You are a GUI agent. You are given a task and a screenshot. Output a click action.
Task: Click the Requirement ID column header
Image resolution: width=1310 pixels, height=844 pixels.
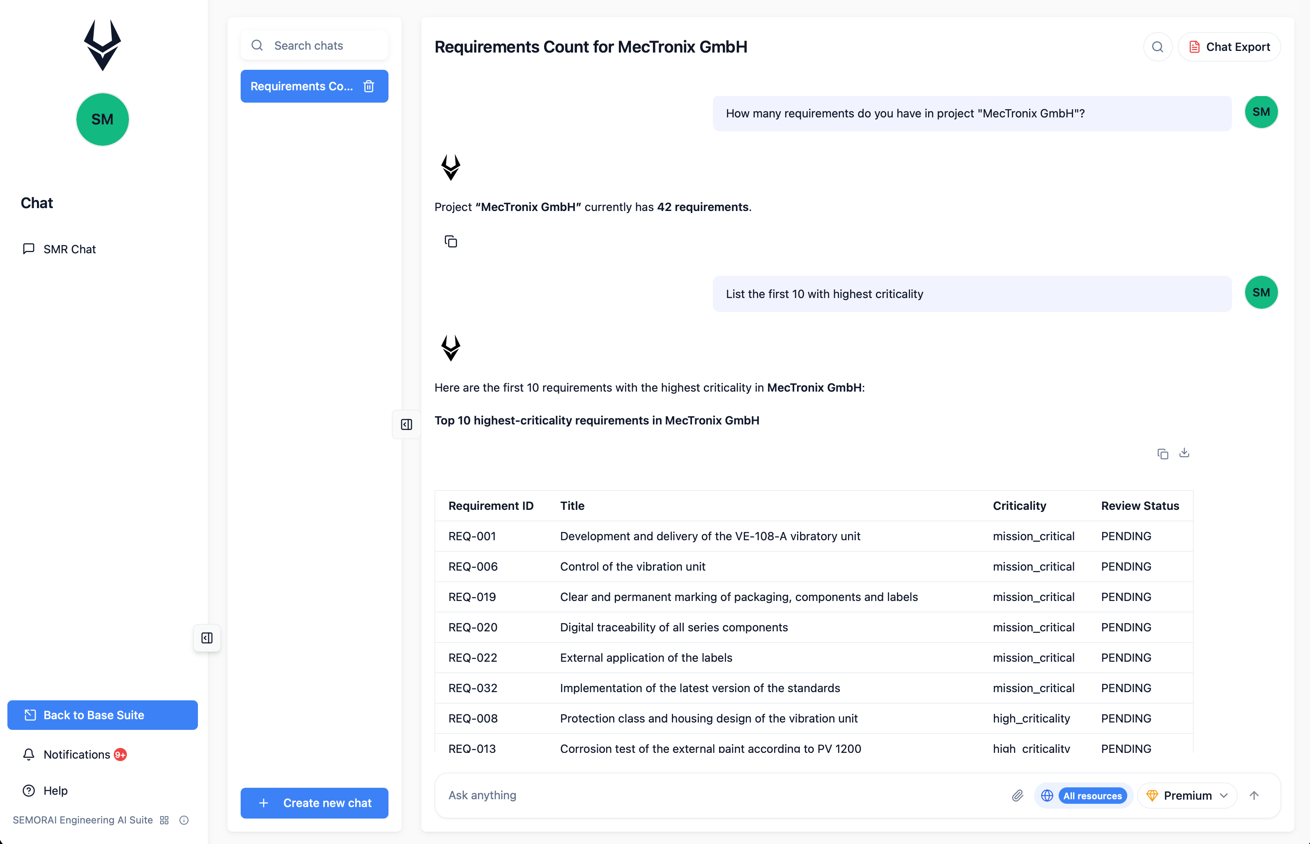pos(491,505)
